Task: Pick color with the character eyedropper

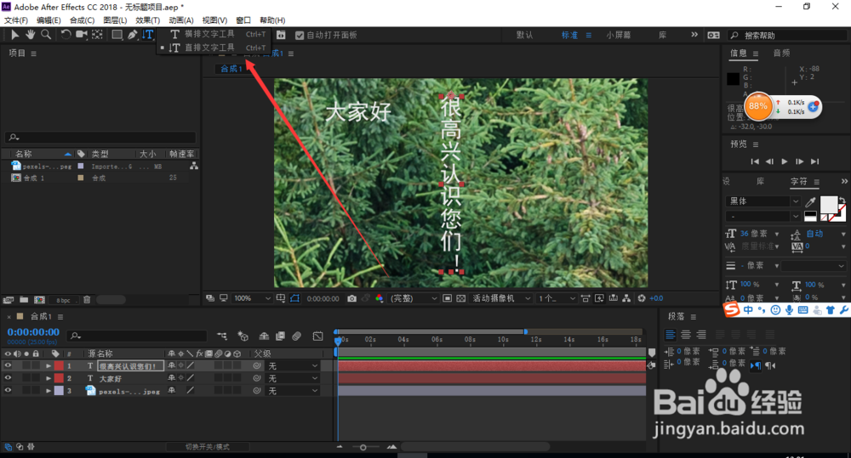Action: (810, 201)
